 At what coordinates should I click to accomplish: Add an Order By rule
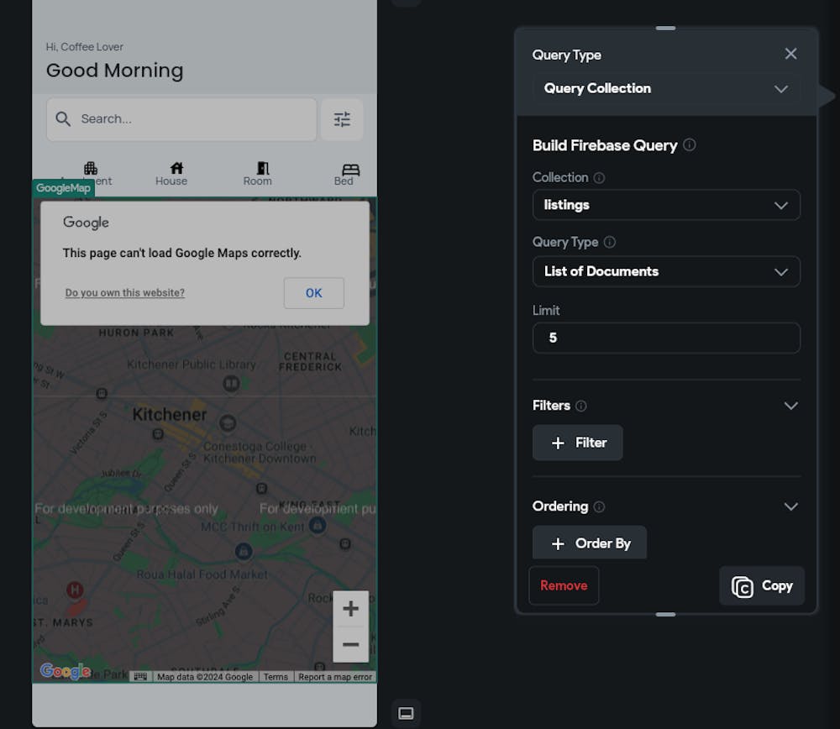point(590,543)
